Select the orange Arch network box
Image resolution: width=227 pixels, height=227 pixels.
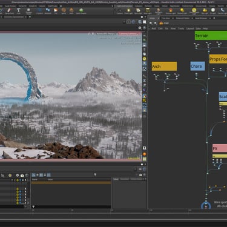pos(164,66)
